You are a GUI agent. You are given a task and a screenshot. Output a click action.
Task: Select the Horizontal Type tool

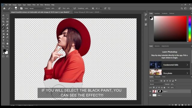3,40
